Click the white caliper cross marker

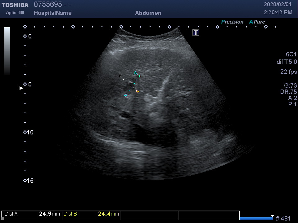(120, 76)
